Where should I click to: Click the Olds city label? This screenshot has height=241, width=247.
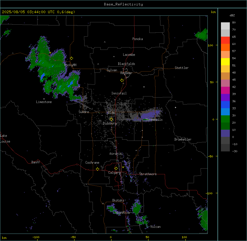[x=111, y=113]
